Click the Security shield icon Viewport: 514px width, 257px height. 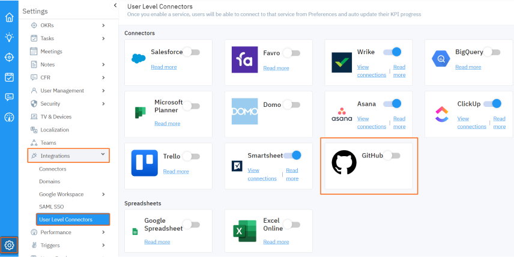pos(34,104)
